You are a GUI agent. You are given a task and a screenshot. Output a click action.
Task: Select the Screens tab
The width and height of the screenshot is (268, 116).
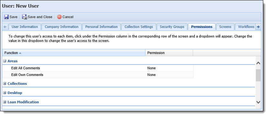tap(225, 27)
